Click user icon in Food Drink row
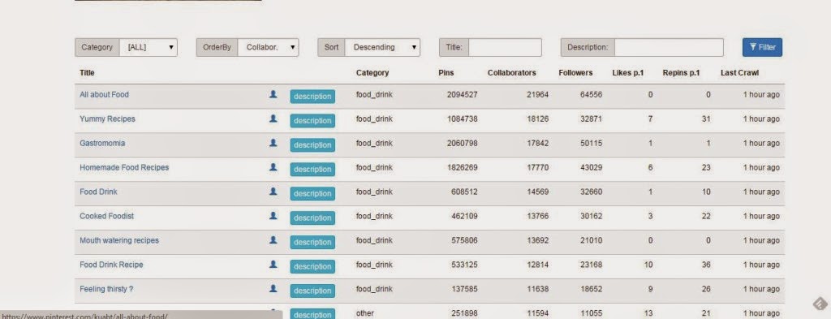 tap(273, 192)
